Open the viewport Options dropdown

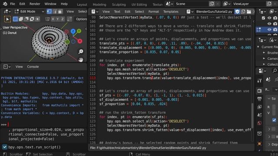(81, 19)
